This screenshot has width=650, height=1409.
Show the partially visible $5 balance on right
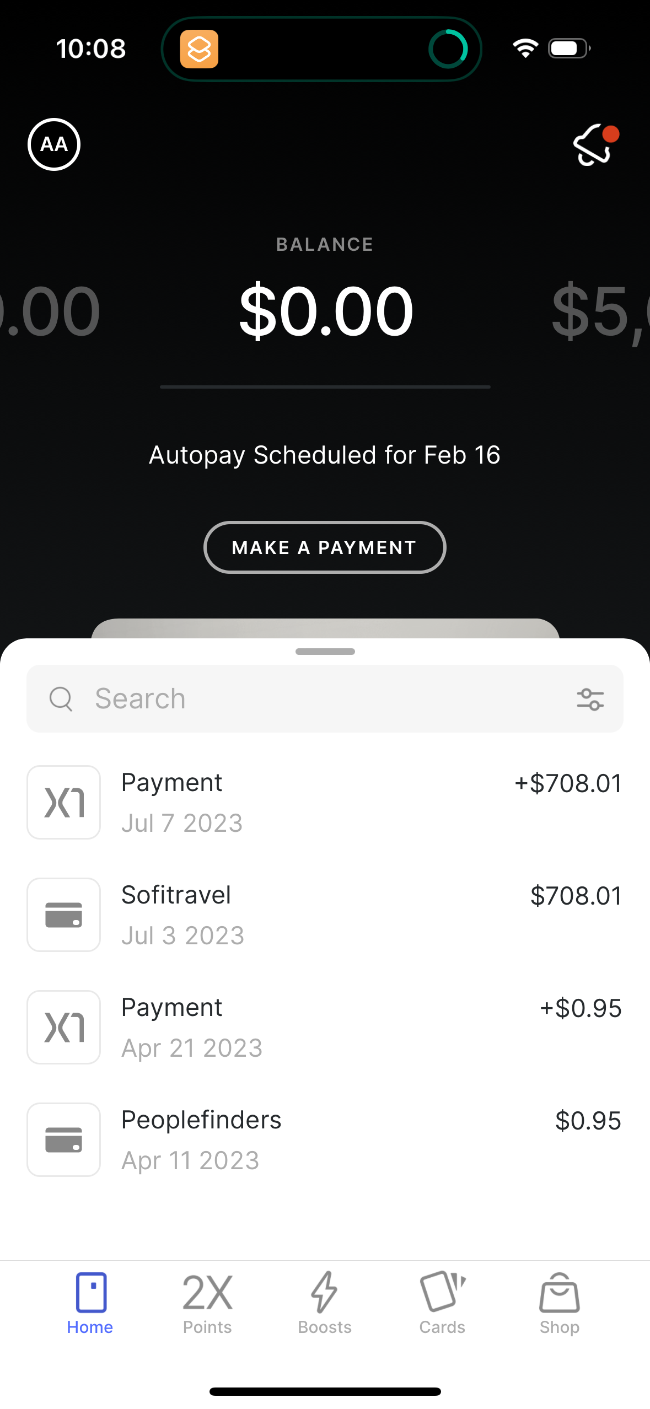pyautogui.click(x=601, y=311)
